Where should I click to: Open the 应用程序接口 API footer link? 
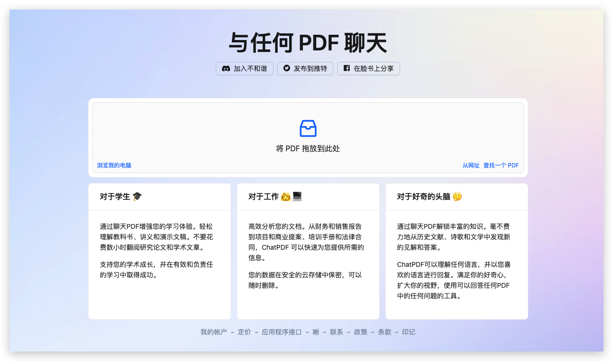click(281, 332)
